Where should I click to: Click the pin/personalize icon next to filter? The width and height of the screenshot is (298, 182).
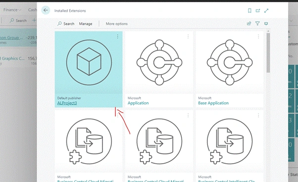(266, 23)
